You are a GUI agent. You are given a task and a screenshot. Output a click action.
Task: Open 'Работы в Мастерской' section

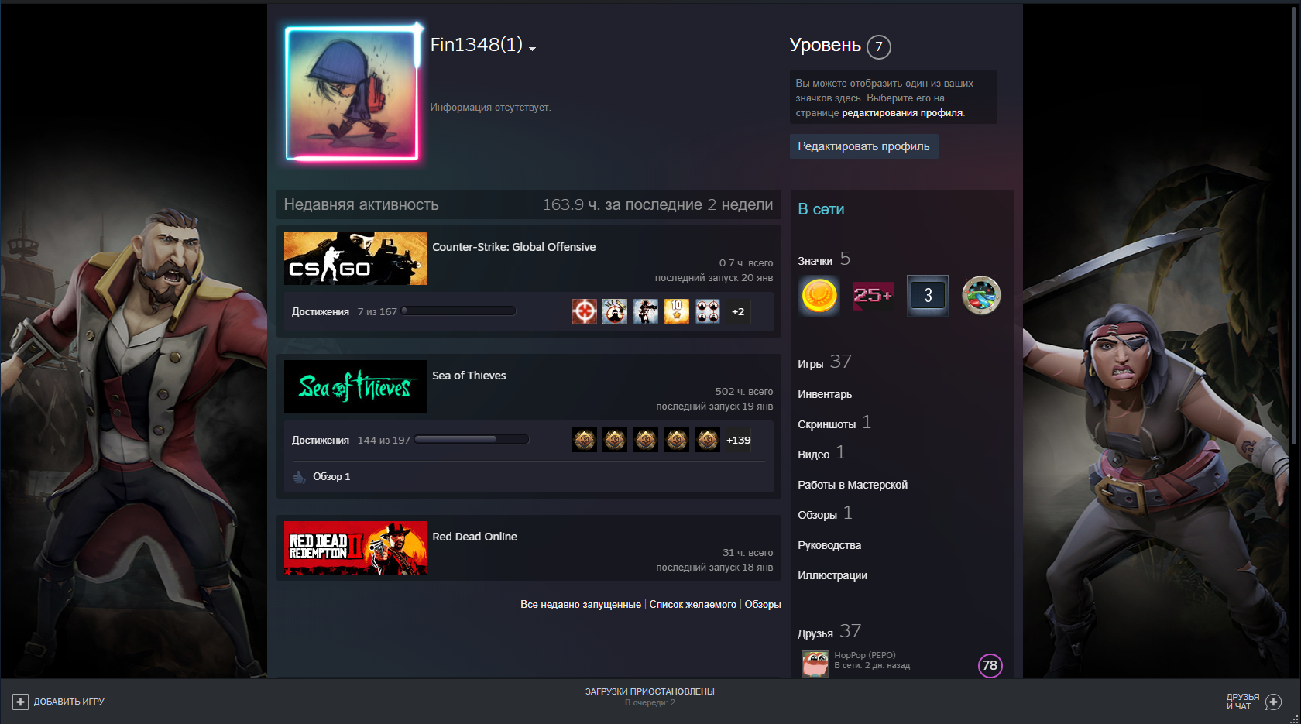(853, 485)
